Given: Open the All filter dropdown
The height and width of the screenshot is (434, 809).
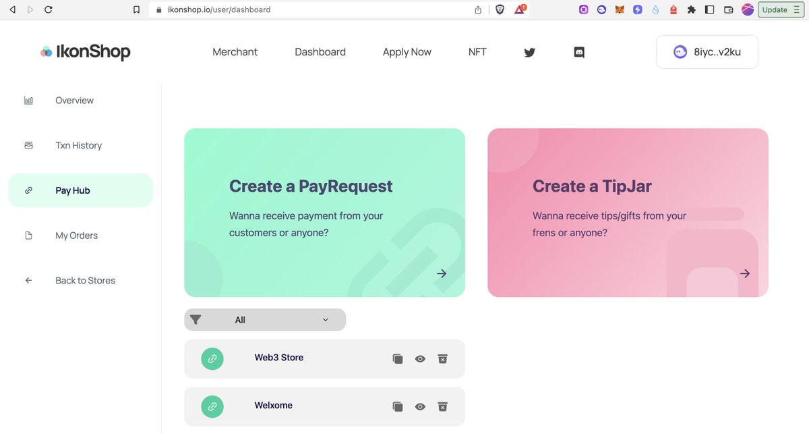Looking at the screenshot, I should [x=265, y=320].
